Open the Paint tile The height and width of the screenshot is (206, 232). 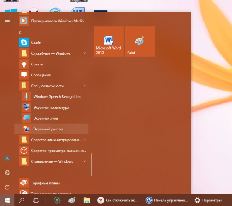(140, 41)
